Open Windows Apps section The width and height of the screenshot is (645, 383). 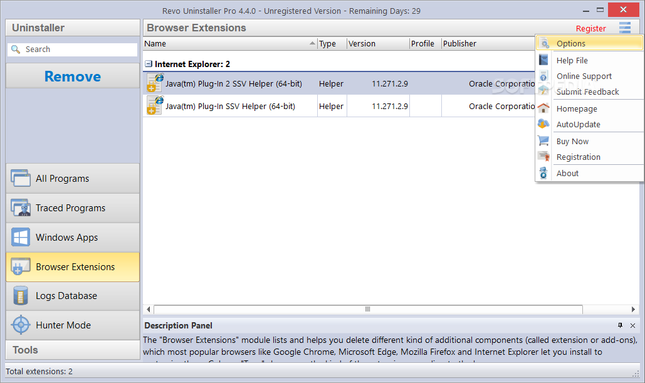click(x=73, y=238)
